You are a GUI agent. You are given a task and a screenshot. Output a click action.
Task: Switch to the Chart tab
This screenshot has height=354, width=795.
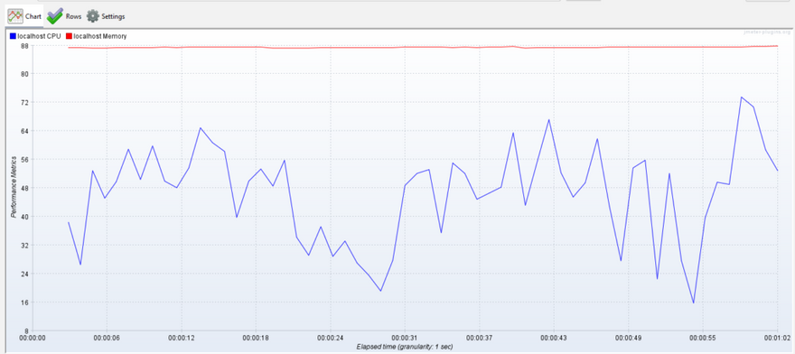(x=24, y=16)
